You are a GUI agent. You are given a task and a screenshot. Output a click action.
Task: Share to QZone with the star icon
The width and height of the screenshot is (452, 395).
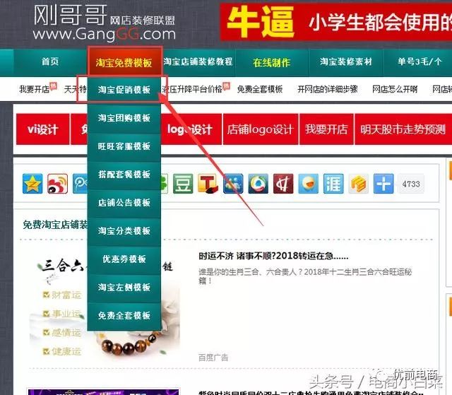point(32,184)
